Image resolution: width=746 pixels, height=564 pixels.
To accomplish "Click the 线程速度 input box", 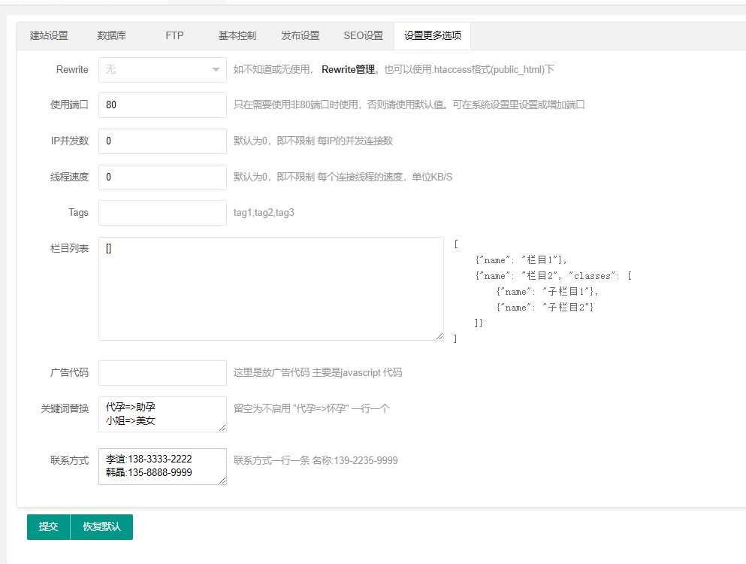I will 162,177.
